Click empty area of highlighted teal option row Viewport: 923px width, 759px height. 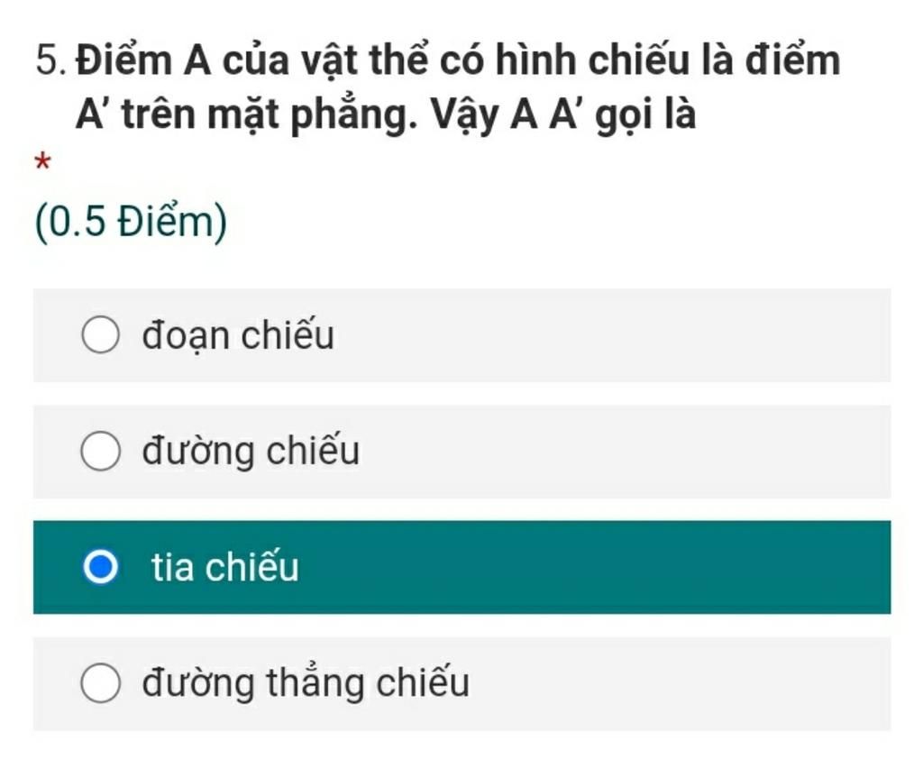click(x=595, y=567)
